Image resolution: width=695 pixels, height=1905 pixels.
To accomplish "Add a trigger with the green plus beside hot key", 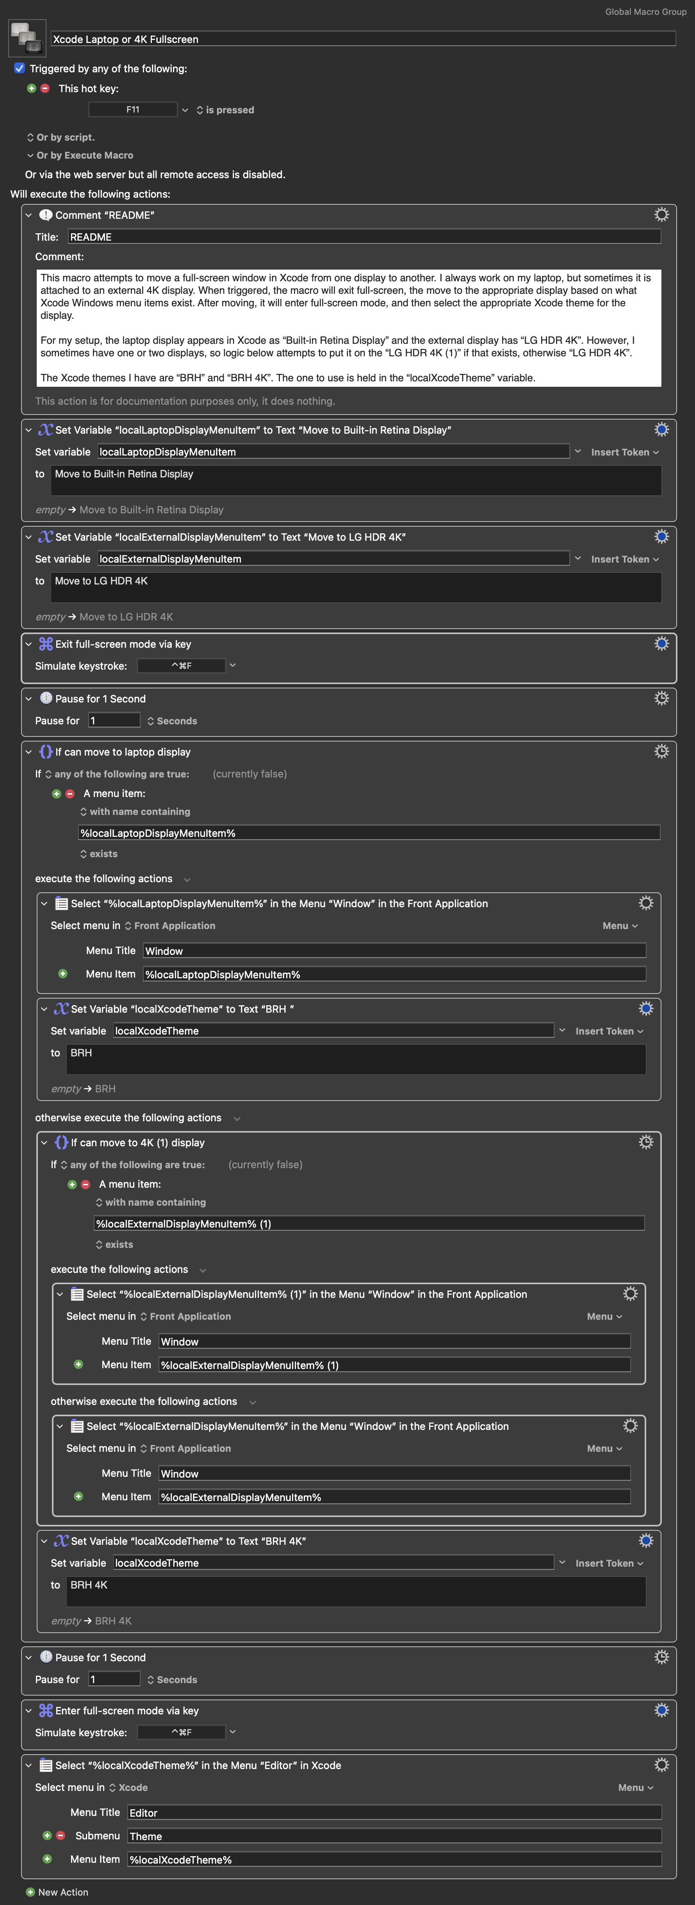I will [x=31, y=89].
